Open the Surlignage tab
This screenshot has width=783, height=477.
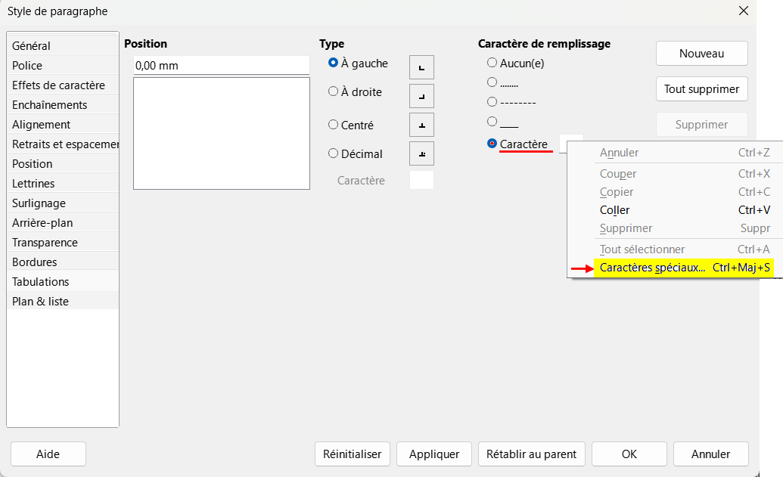click(x=63, y=203)
